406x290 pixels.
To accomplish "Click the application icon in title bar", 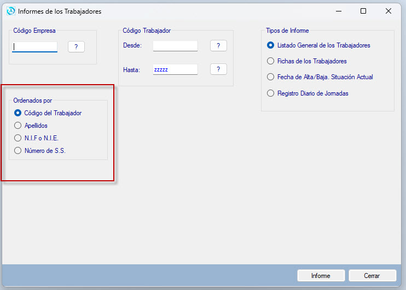I will pos(10,11).
